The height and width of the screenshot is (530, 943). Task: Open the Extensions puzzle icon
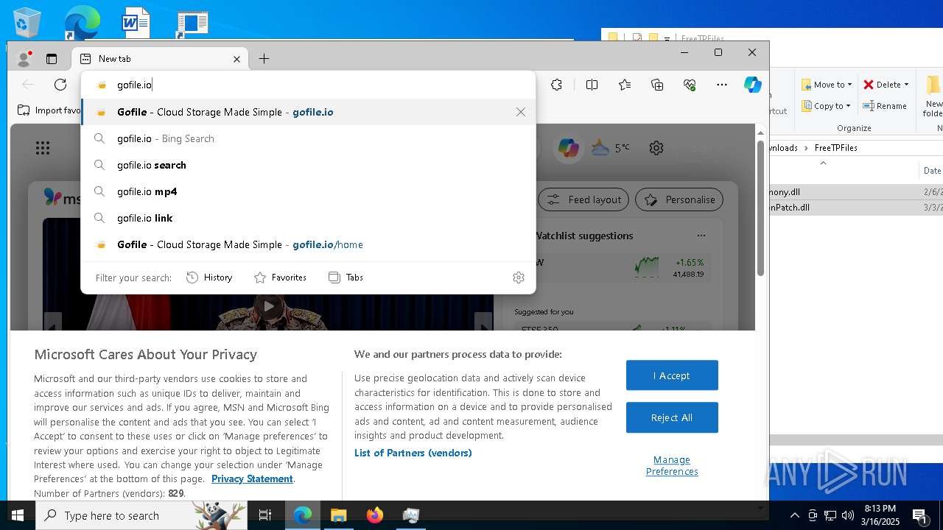(x=556, y=85)
